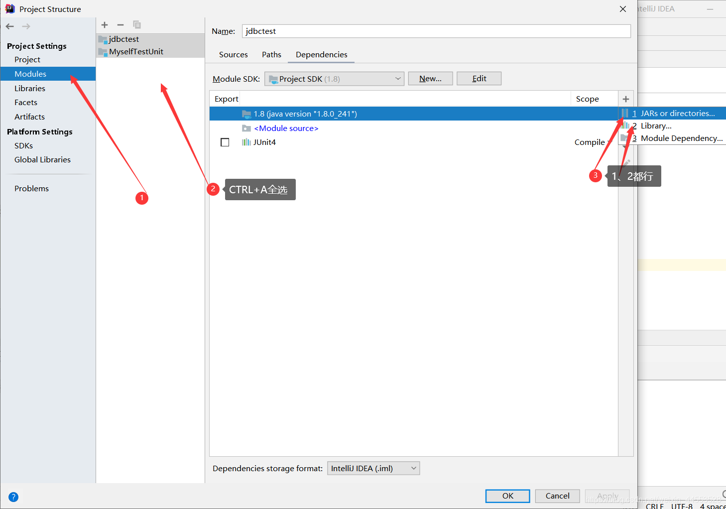Open Dependencies storage format dropdown
This screenshot has height=509, width=726.
(x=373, y=468)
